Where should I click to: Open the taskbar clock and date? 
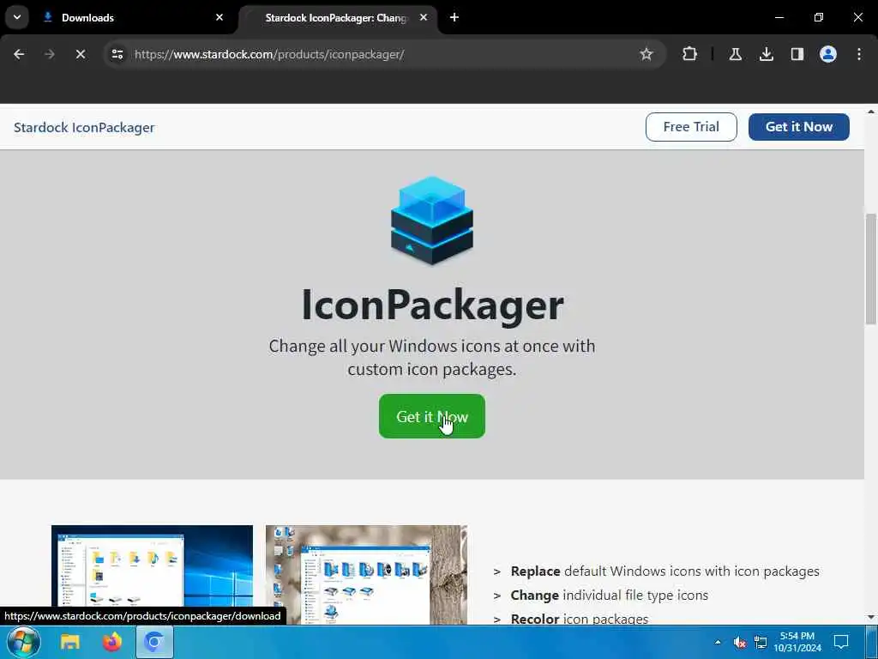click(x=797, y=642)
